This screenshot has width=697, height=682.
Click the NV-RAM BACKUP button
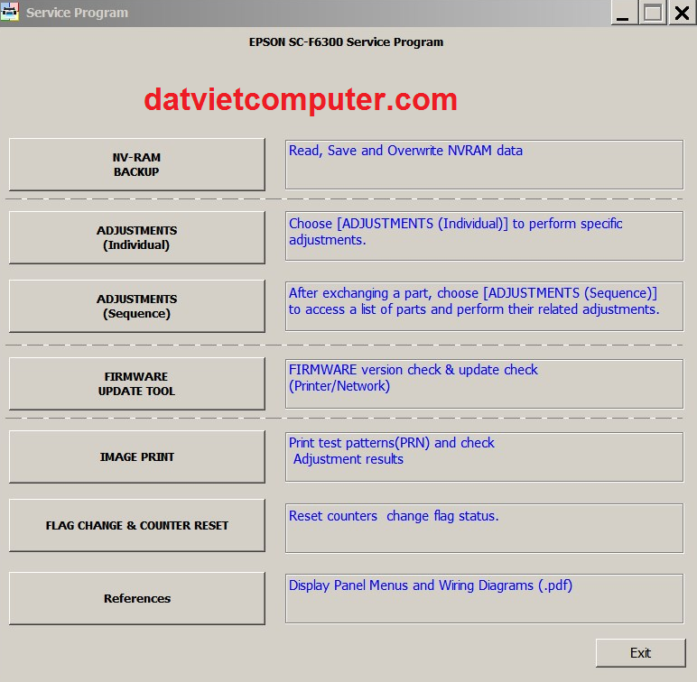click(136, 164)
